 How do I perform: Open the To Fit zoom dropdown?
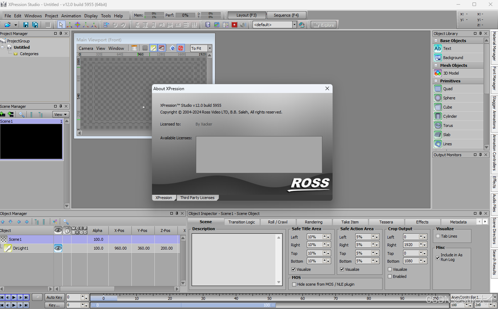210,48
